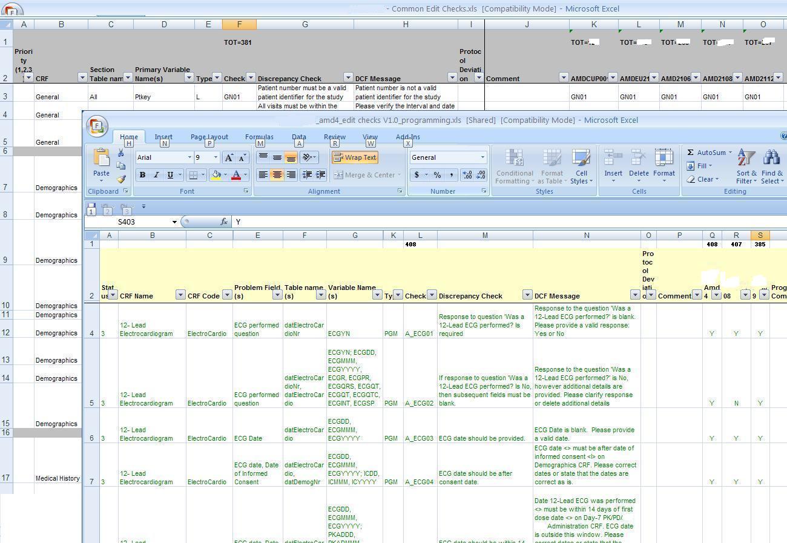Align text left
The image size is (787, 543).
point(263,175)
